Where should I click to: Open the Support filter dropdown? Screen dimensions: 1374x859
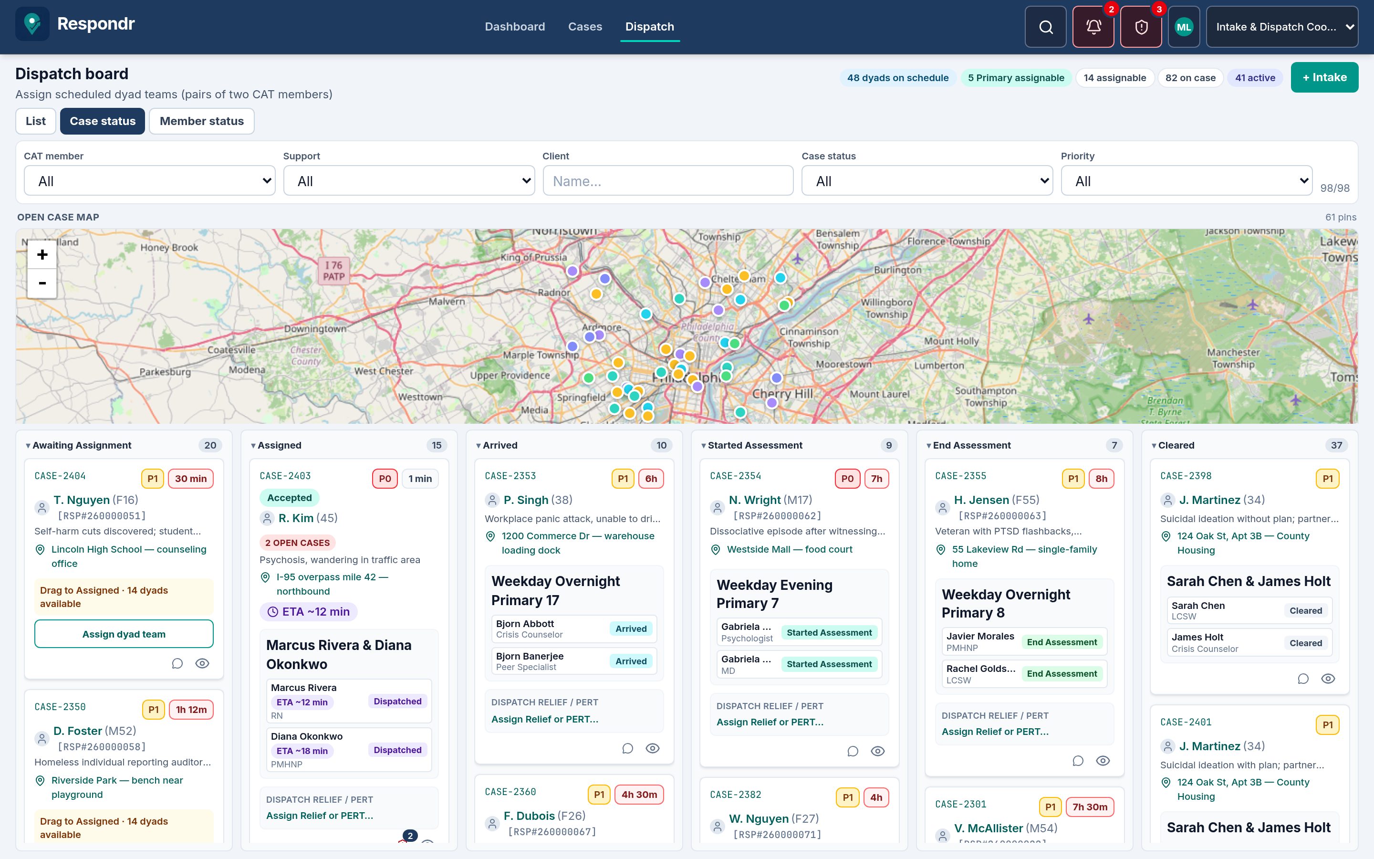[409, 181]
